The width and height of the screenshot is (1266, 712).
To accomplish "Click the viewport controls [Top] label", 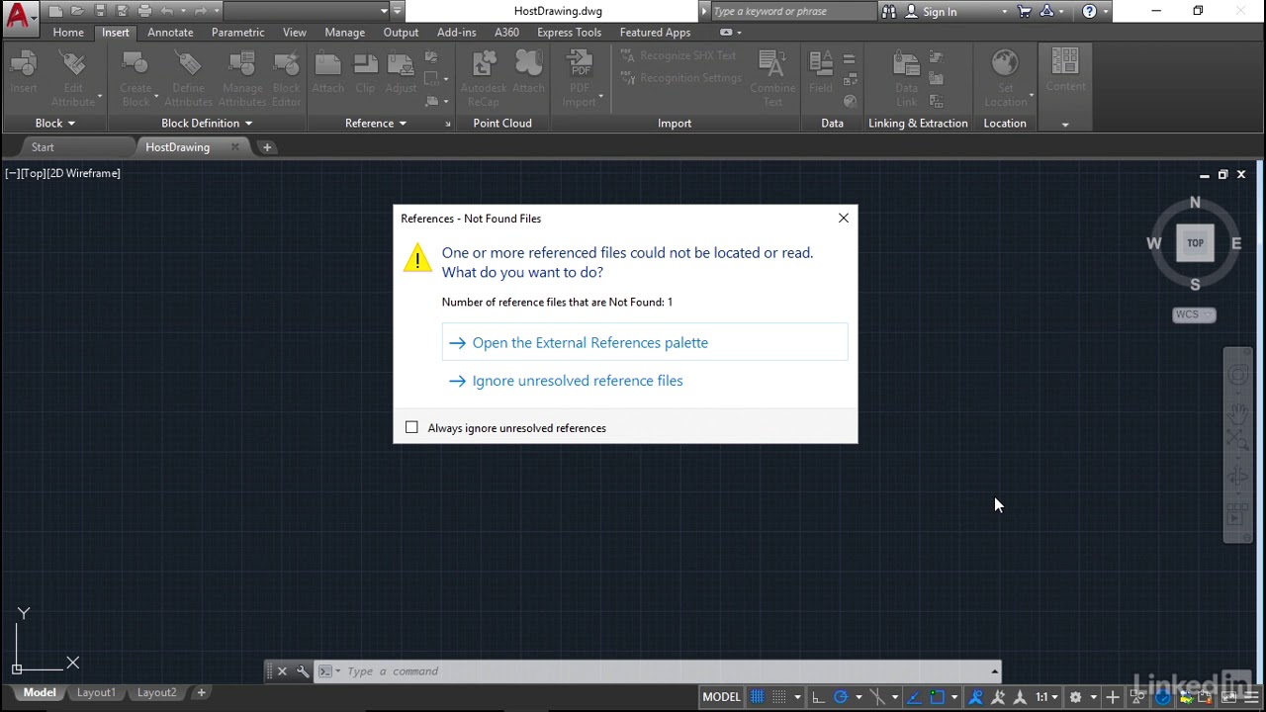I will pyautogui.click(x=33, y=174).
